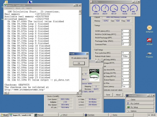The height and width of the screenshot is (117, 157).
Task: Click the AMD Sempron logo in CPU-Z
Action: (94, 75)
